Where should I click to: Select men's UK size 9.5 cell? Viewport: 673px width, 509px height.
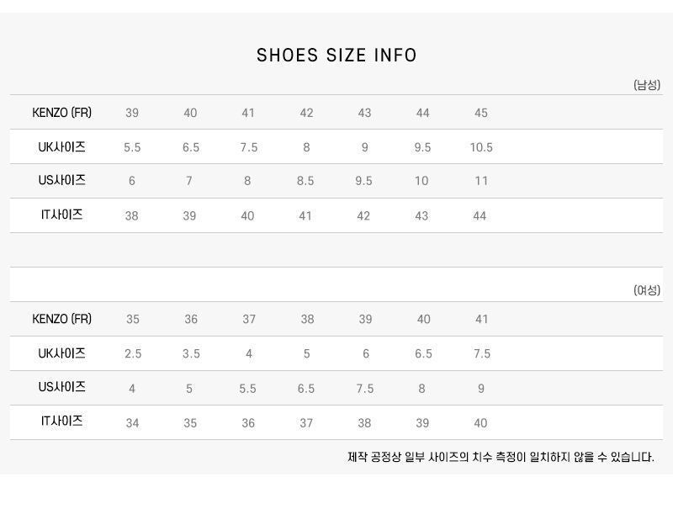click(422, 147)
